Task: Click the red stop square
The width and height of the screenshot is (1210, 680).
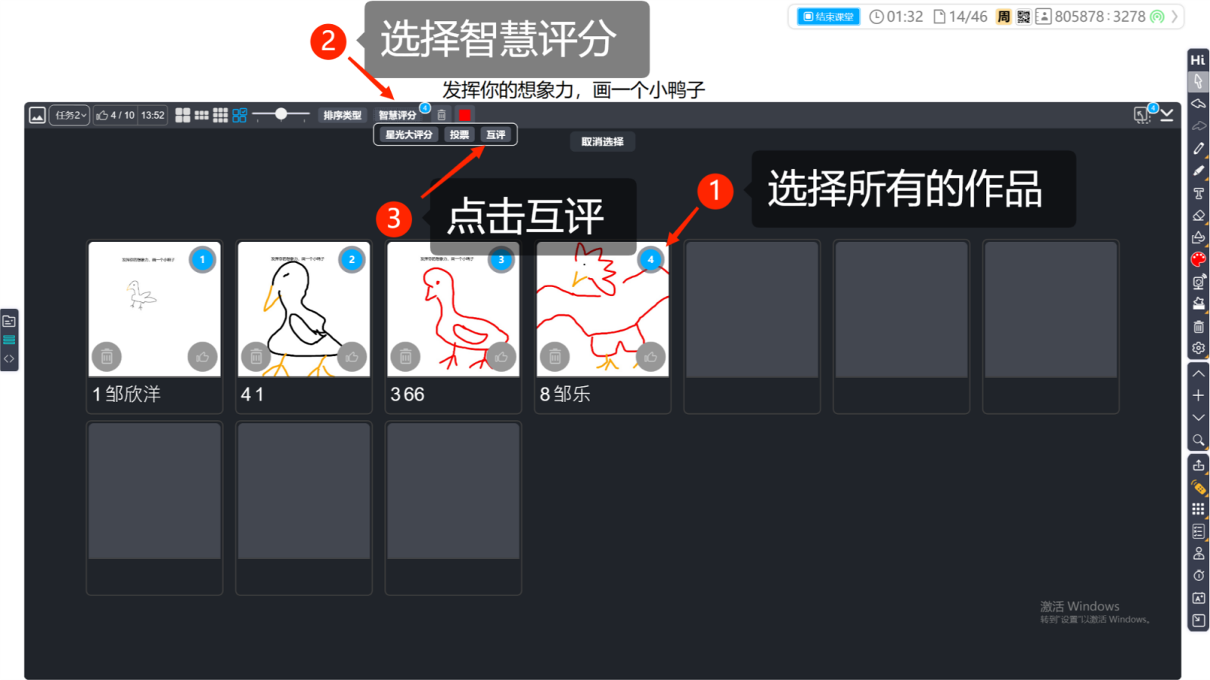Action: pyautogui.click(x=464, y=115)
